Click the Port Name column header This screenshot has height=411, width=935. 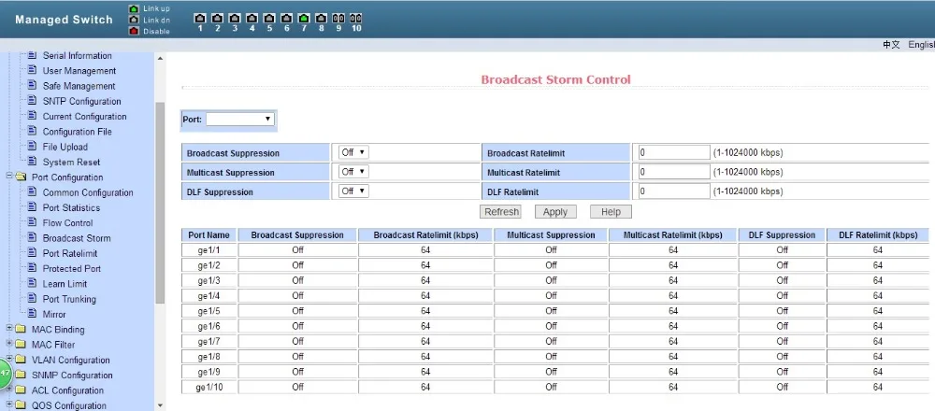tap(209, 234)
